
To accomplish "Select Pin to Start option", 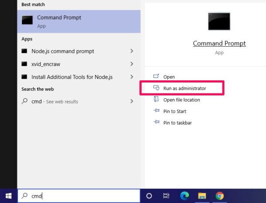I will 174,111.
